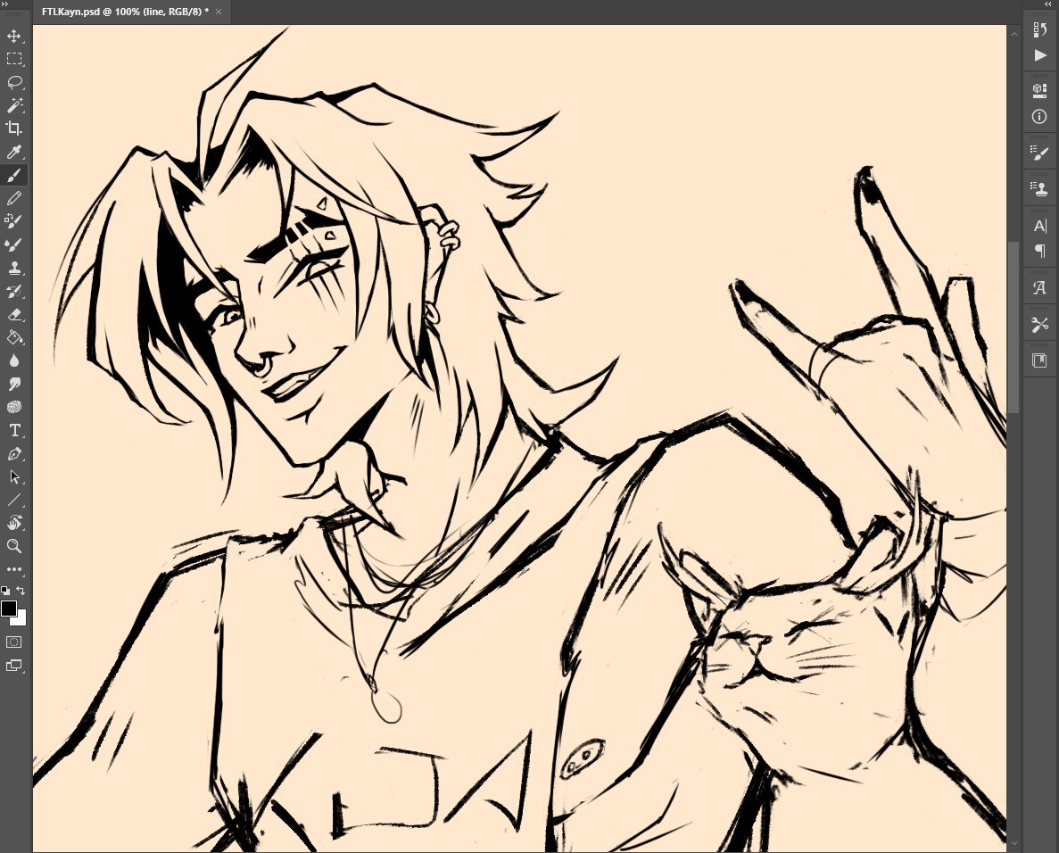Select the Mixer Brush tool

14,244
